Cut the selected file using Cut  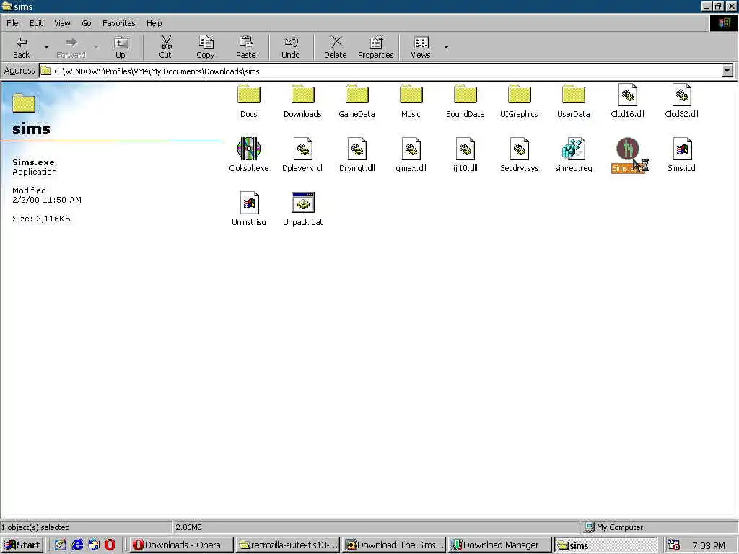(165, 47)
